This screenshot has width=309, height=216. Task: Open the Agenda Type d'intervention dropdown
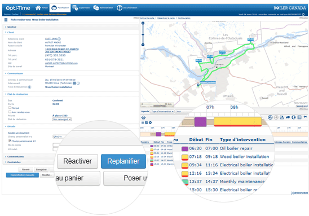[x=162, y=112]
